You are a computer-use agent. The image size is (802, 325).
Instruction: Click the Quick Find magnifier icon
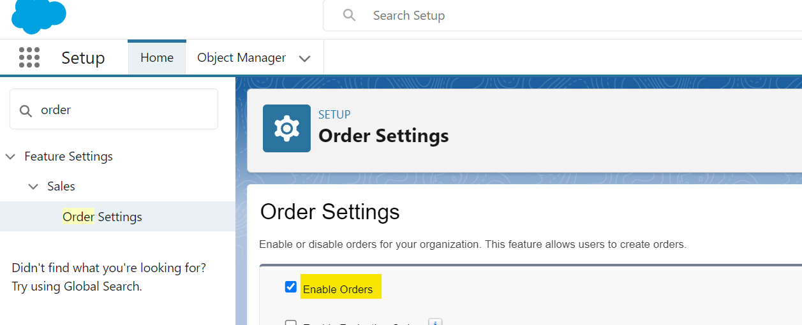coord(26,110)
